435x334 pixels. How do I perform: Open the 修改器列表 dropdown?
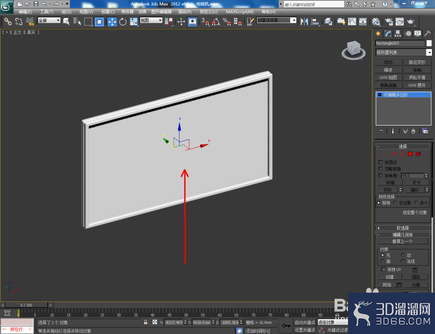(403, 52)
